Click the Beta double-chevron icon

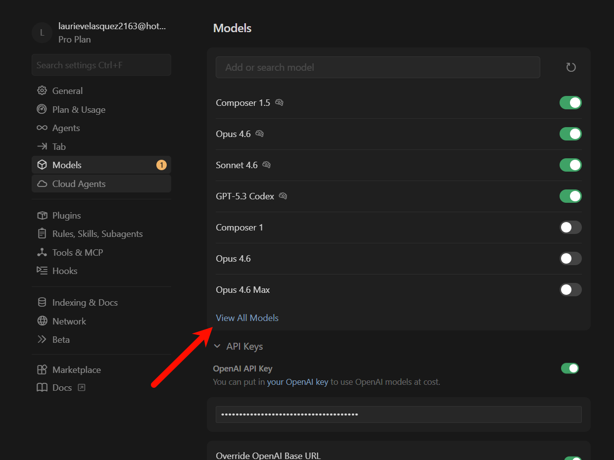coord(42,340)
